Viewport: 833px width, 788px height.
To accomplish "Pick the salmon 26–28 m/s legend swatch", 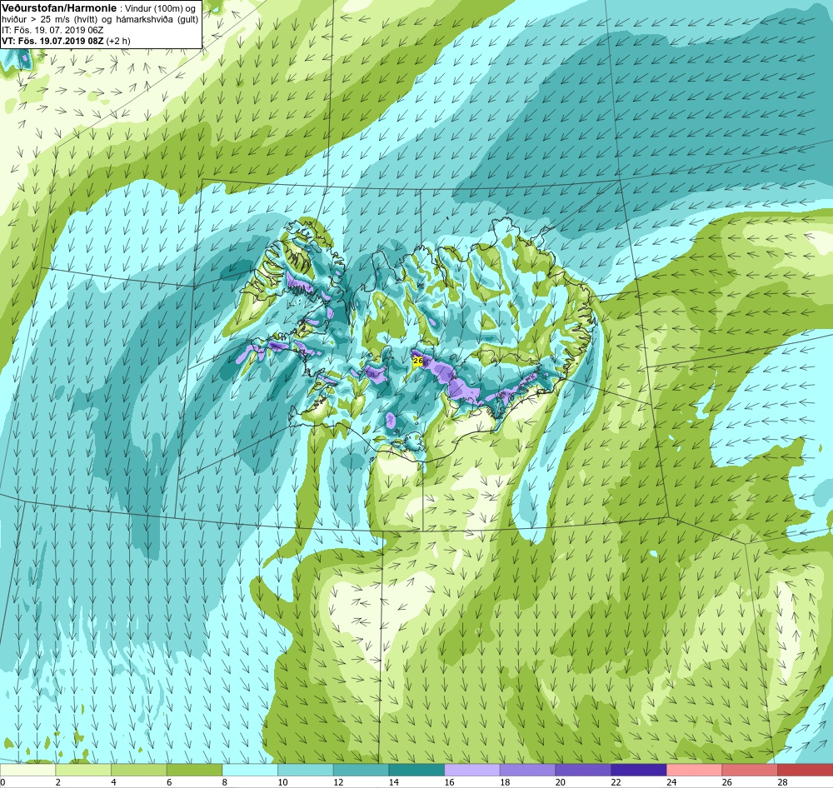I will click(750, 770).
